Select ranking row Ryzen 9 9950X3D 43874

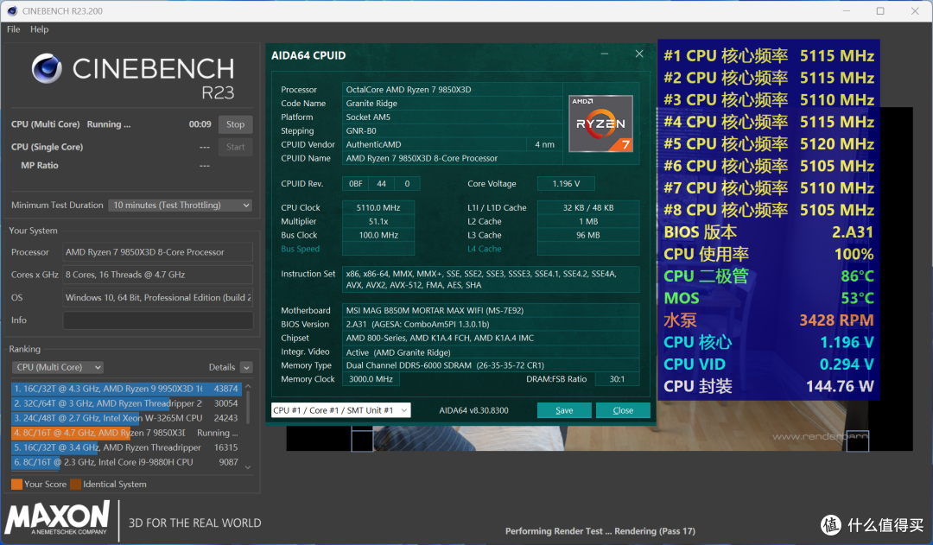click(x=126, y=389)
